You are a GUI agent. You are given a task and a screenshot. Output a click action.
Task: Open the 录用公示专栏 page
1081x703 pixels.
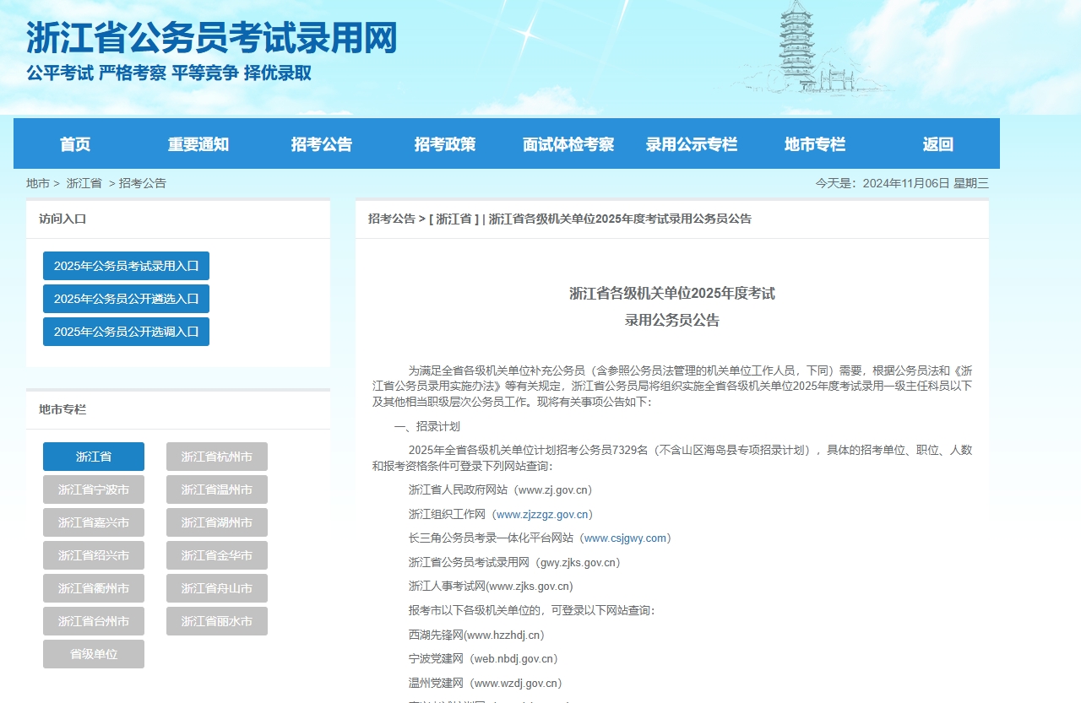[x=691, y=143]
